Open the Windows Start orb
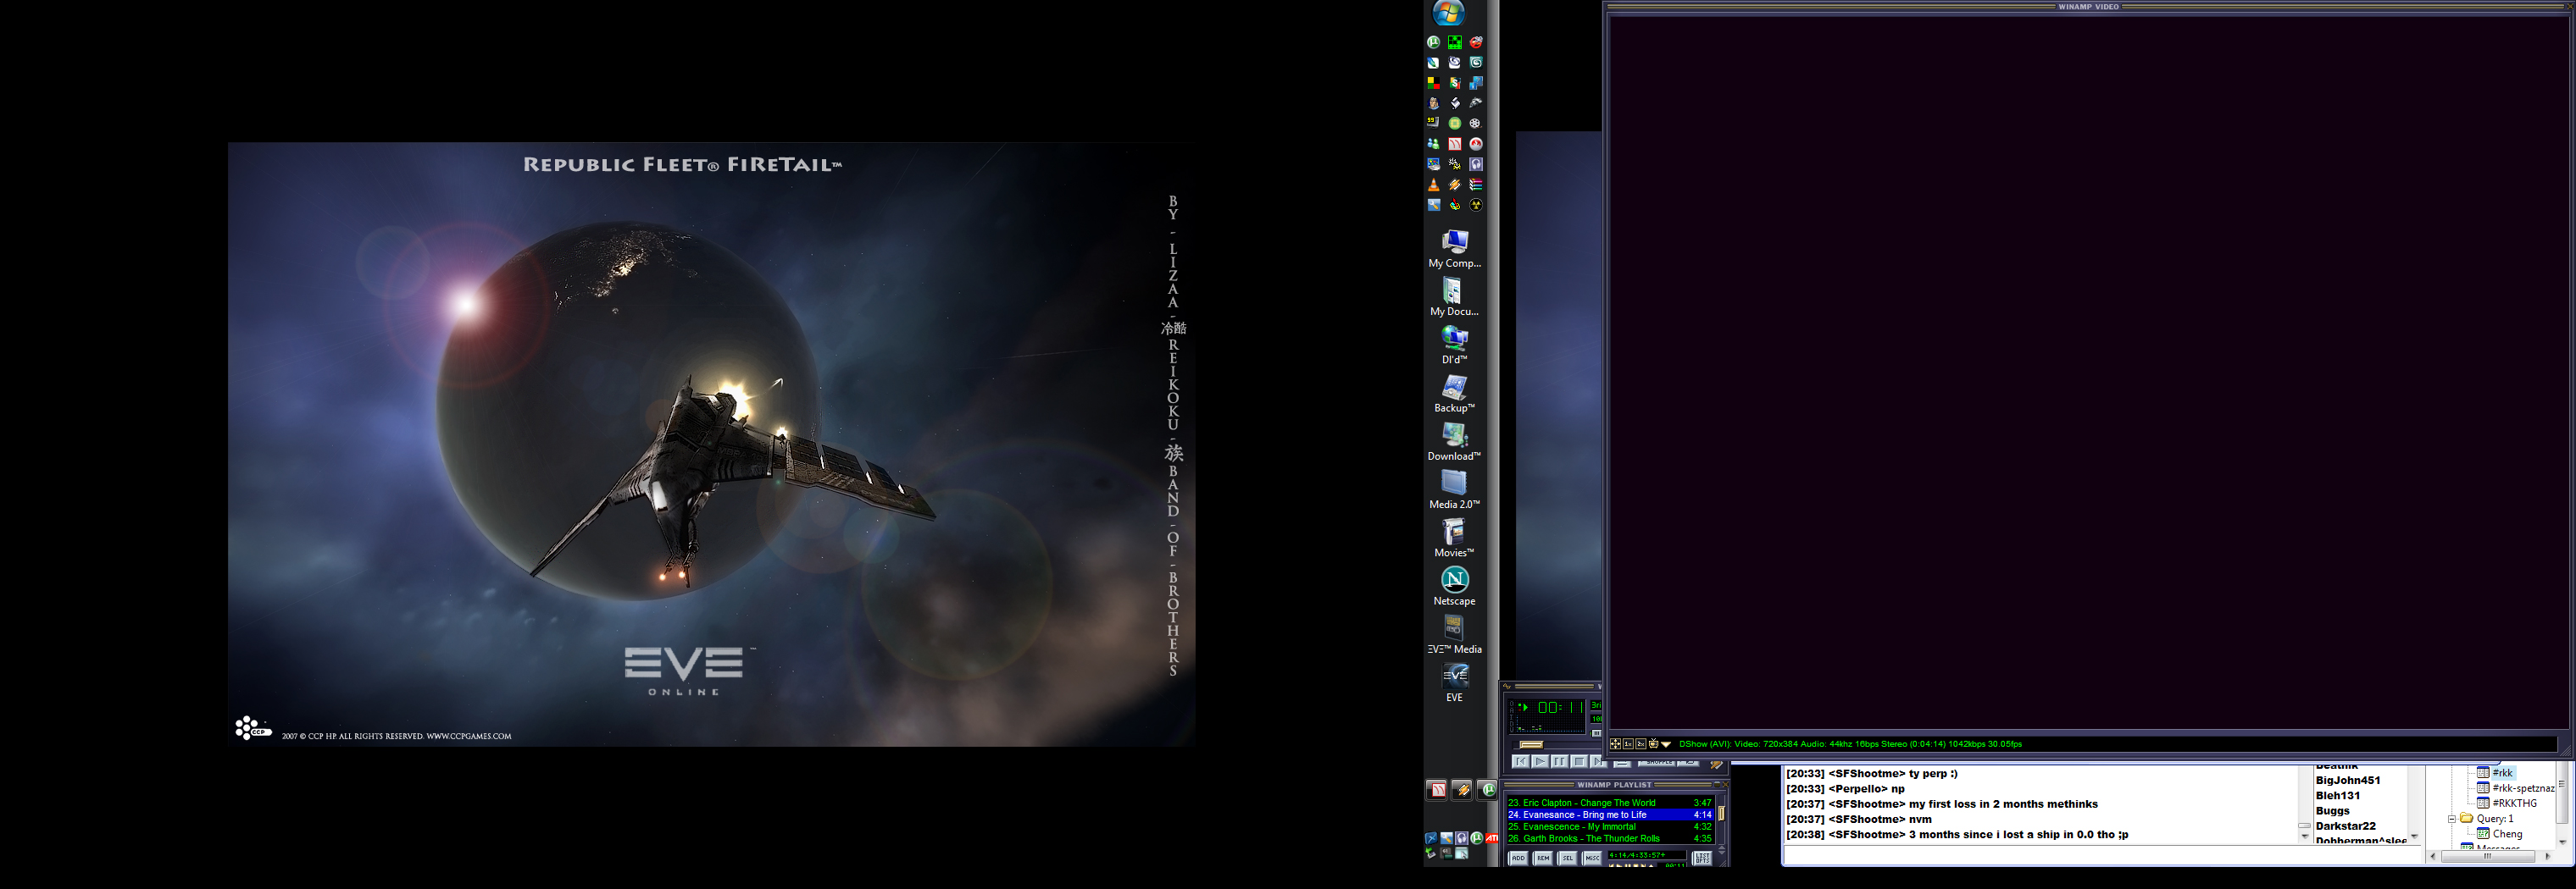This screenshot has width=2576, height=889. point(1448,13)
